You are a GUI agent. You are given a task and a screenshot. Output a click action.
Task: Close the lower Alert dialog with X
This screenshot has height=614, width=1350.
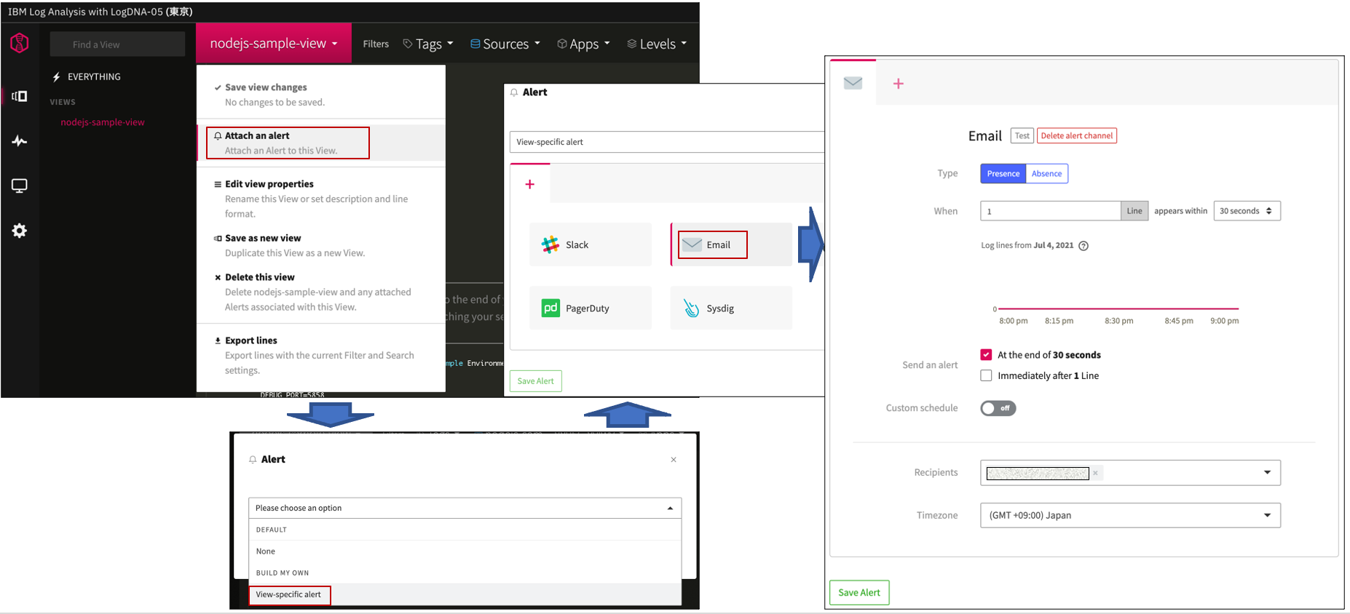674,460
